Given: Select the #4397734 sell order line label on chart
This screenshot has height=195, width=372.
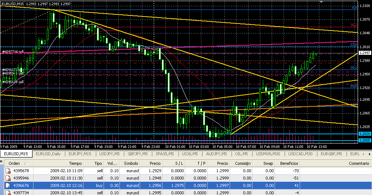Looking at the screenshot, I should (x=13, y=52).
